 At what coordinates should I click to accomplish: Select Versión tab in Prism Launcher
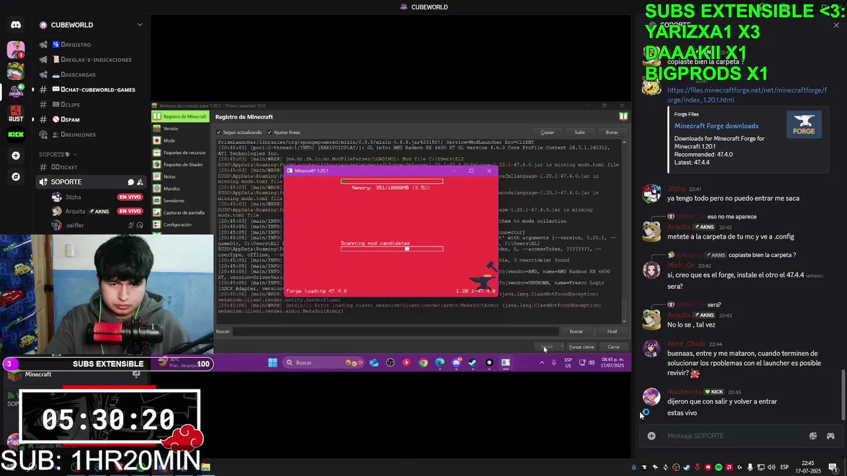point(180,128)
